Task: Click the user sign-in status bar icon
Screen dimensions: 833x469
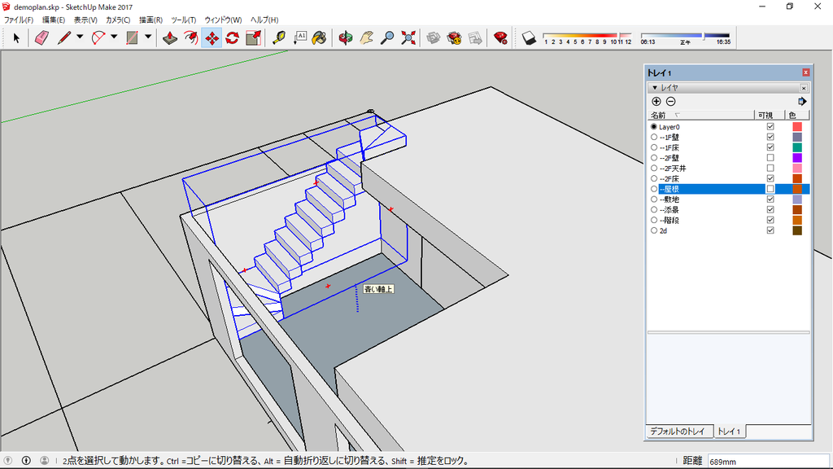Action: [45, 461]
